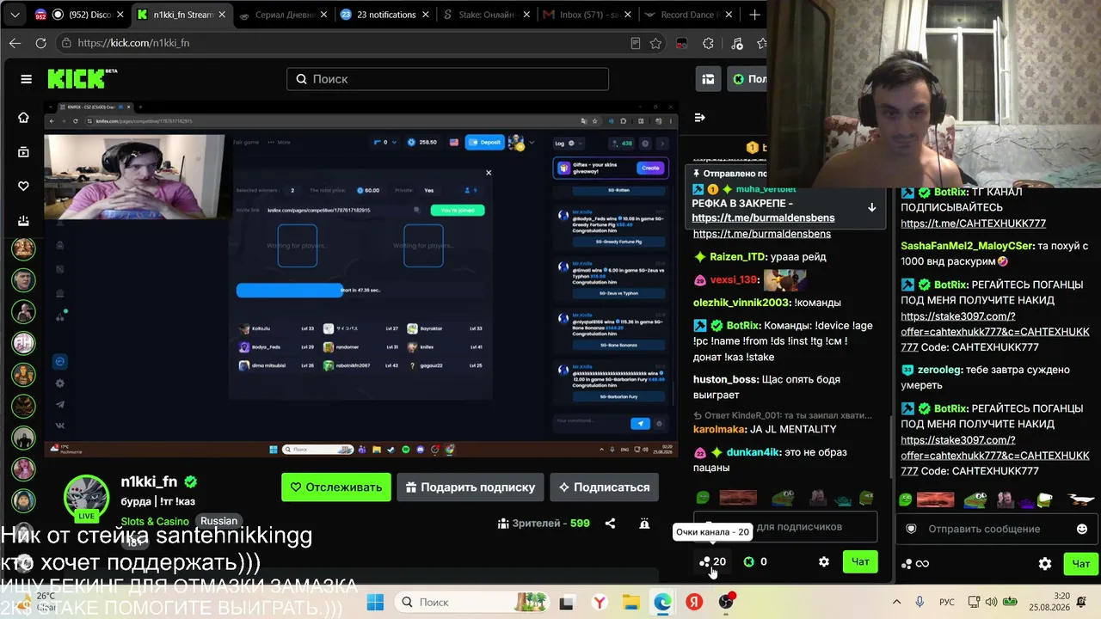Open the Windows Start menu

click(376, 602)
